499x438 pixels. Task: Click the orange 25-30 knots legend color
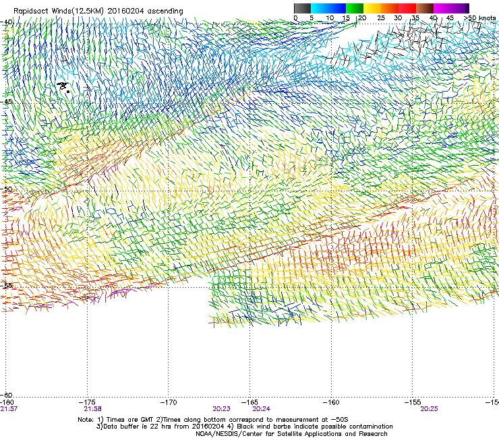tap(390, 8)
